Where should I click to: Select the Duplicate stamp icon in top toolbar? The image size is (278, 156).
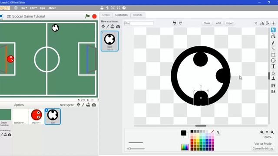pos(102,8)
